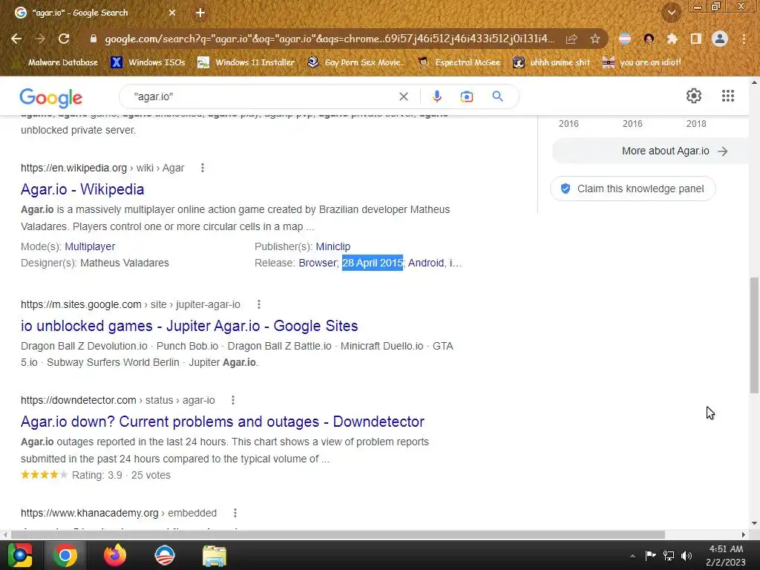The width and height of the screenshot is (760, 570).
Task: Open options for the khanacademy.org result
Action: point(235,513)
